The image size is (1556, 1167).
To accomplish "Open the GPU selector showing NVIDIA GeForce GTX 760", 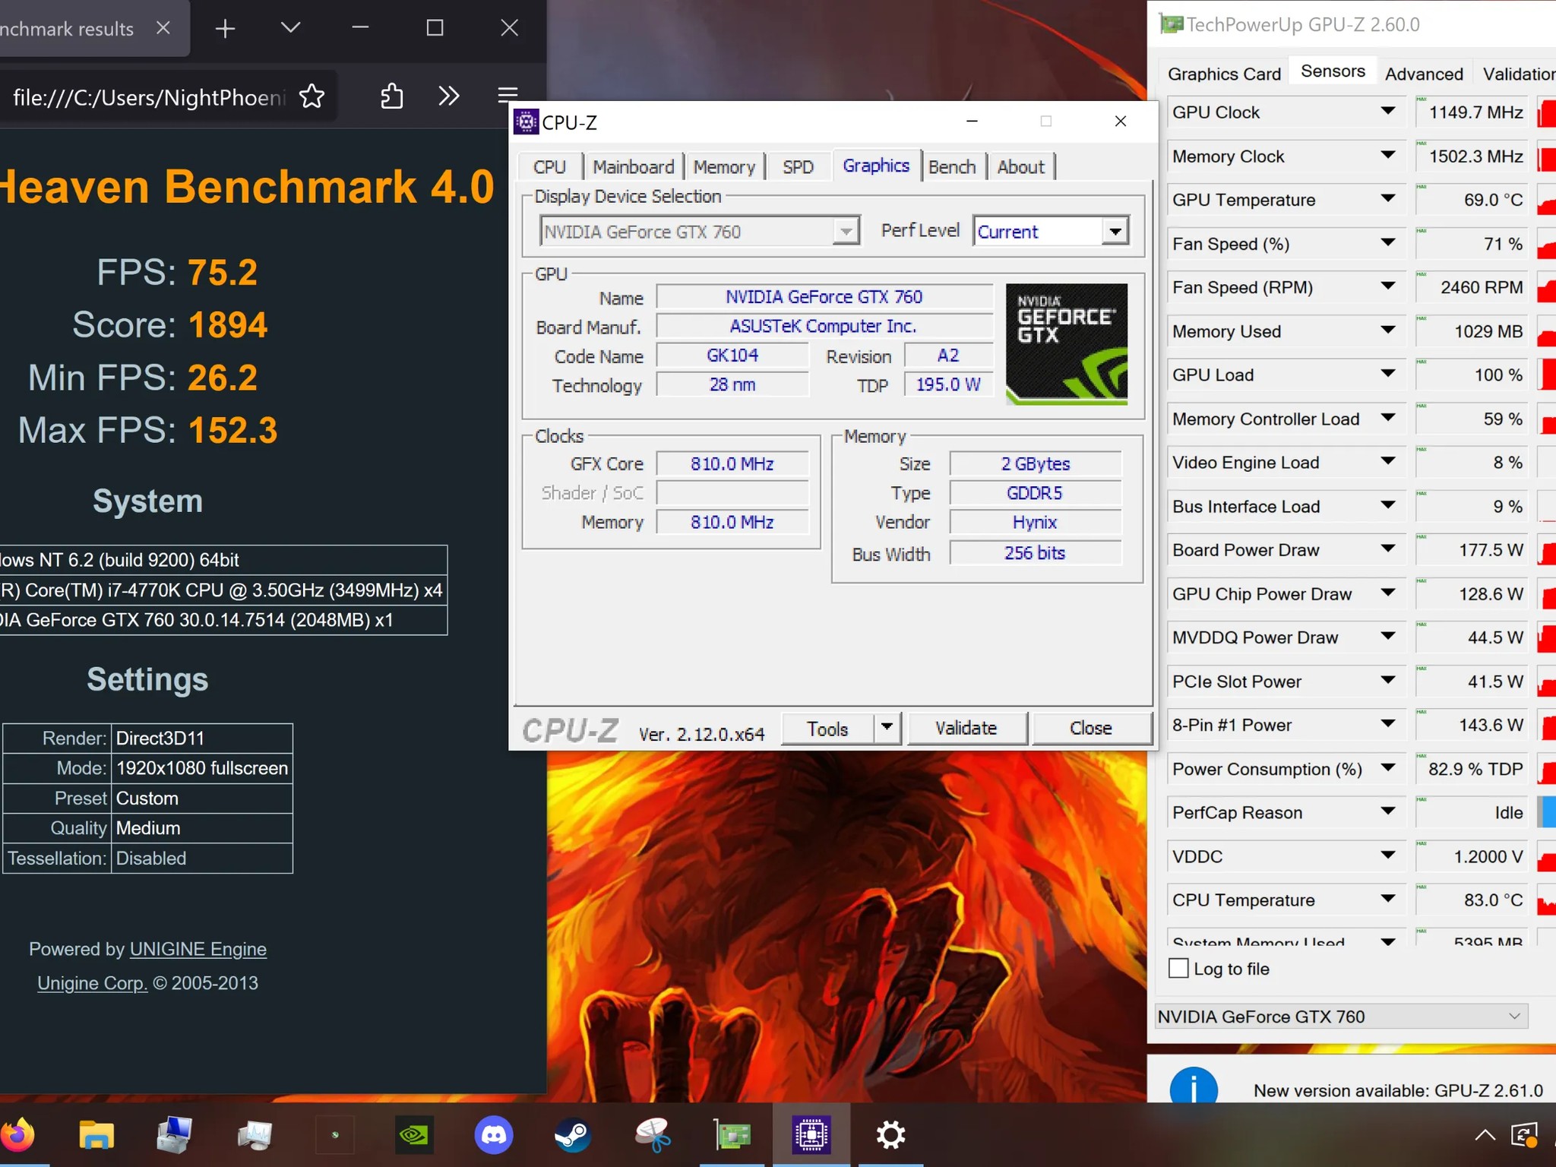I will [1339, 1016].
